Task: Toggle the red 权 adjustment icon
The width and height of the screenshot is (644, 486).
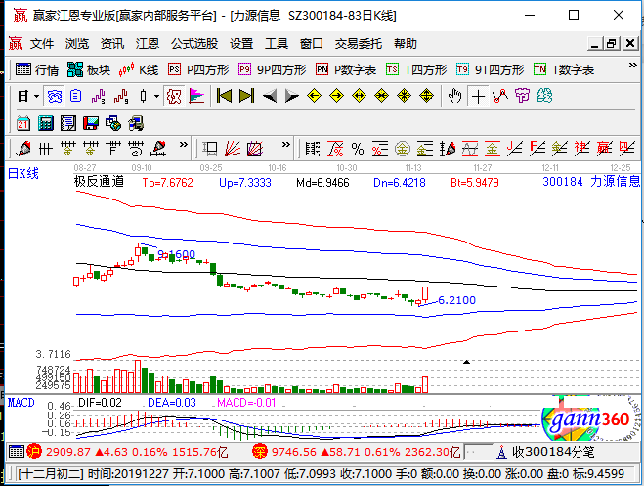Action: pos(174,97)
